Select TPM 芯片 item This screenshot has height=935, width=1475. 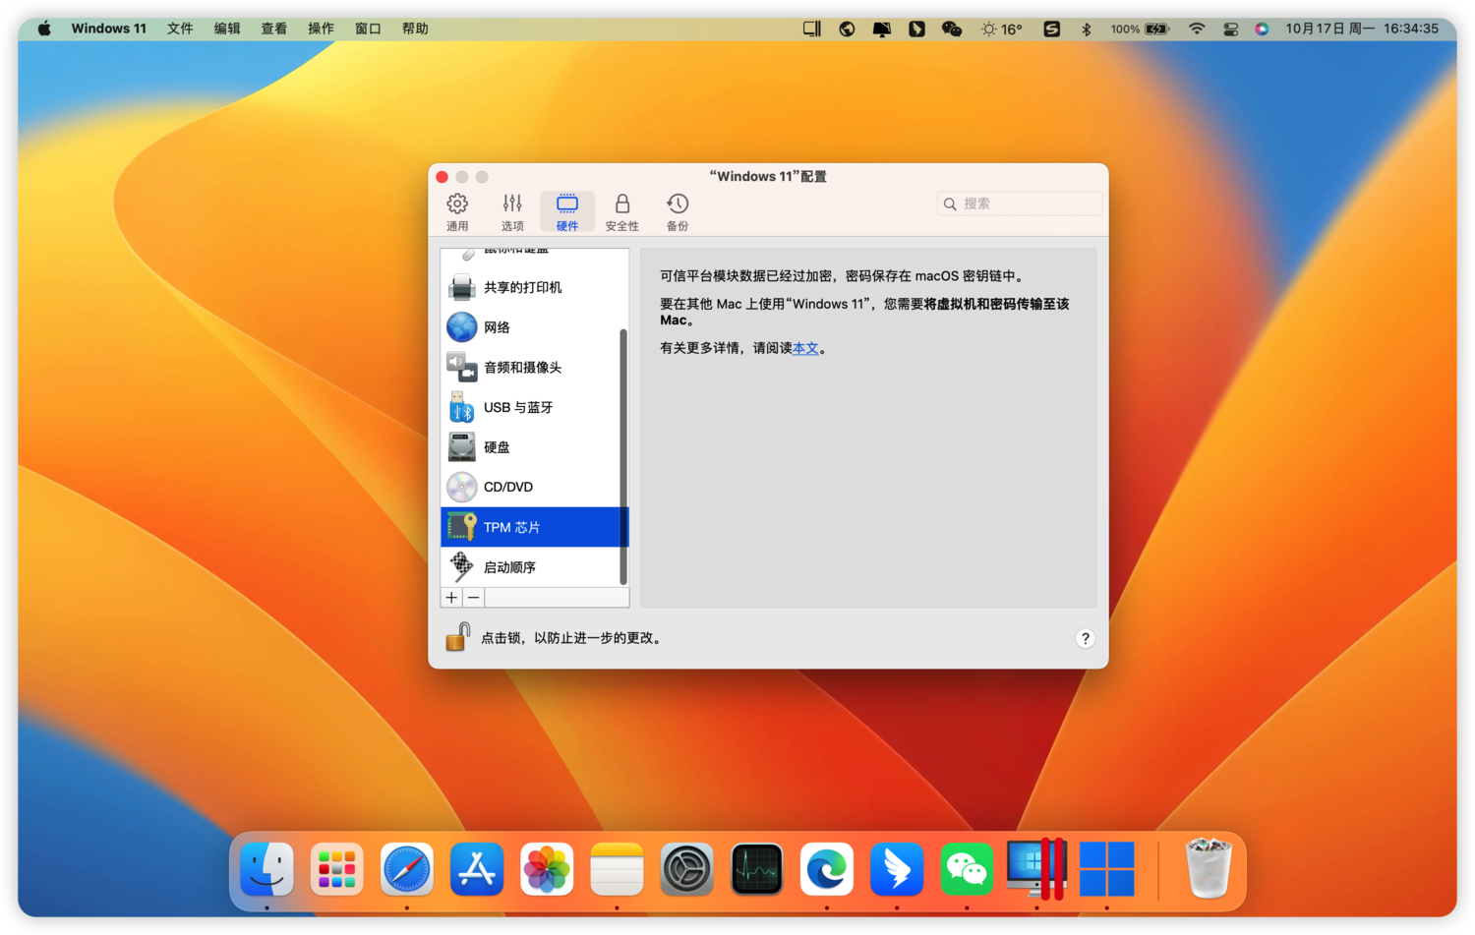tap(532, 527)
